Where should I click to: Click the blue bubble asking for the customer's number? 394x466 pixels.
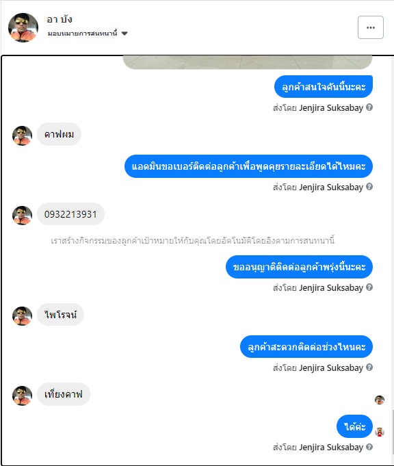248,166
